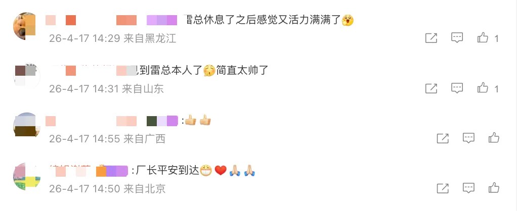Like the comment posted from Shandong
Screen dimensions: 517x211
483,88
